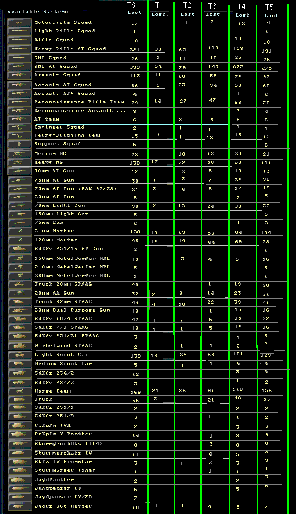Click the JgdPz 38t Hetzer icon

click(x=19, y=506)
